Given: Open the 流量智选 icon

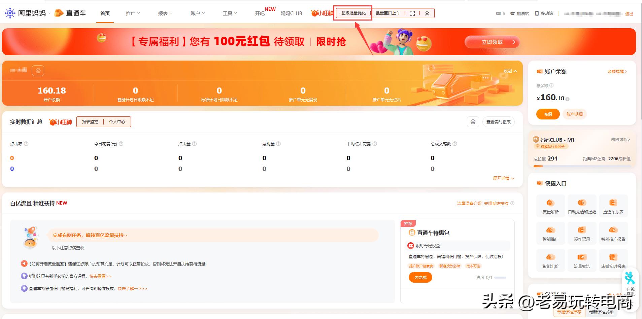Looking at the screenshot, I should [582, 259].
